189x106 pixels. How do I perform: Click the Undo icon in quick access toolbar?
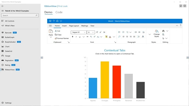[54, 21]
